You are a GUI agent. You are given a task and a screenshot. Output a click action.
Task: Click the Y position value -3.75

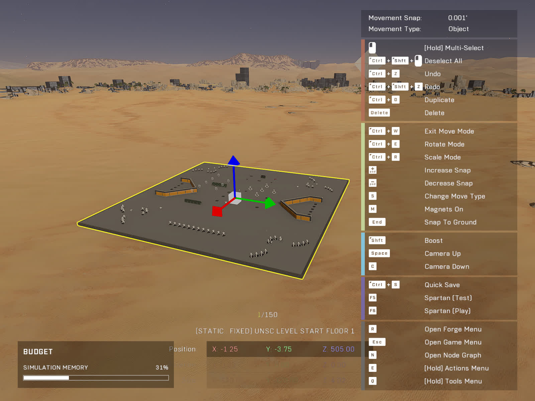click(x=279, y=349)
